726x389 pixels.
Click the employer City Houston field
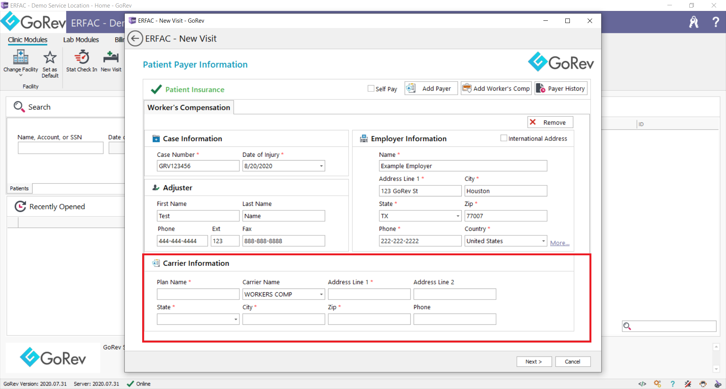tap(506, 191)
